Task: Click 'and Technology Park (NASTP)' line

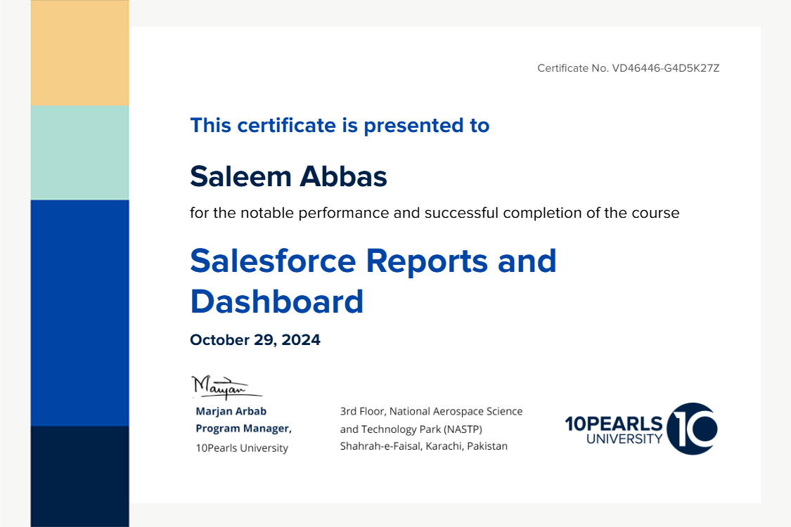Action: (x=411, y=429)
